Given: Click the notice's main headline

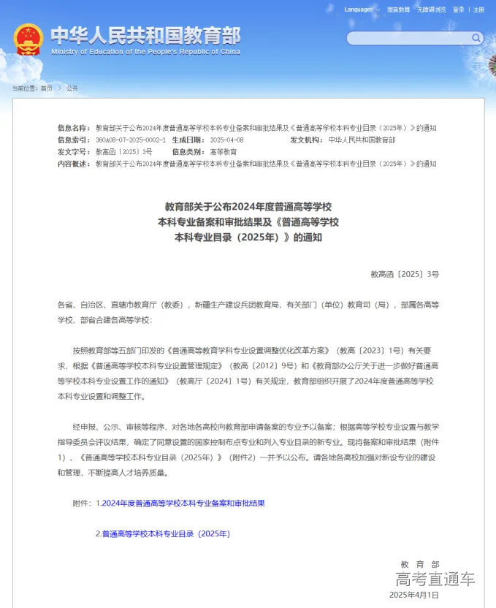Looking at the screenshot, I should 248,221.
